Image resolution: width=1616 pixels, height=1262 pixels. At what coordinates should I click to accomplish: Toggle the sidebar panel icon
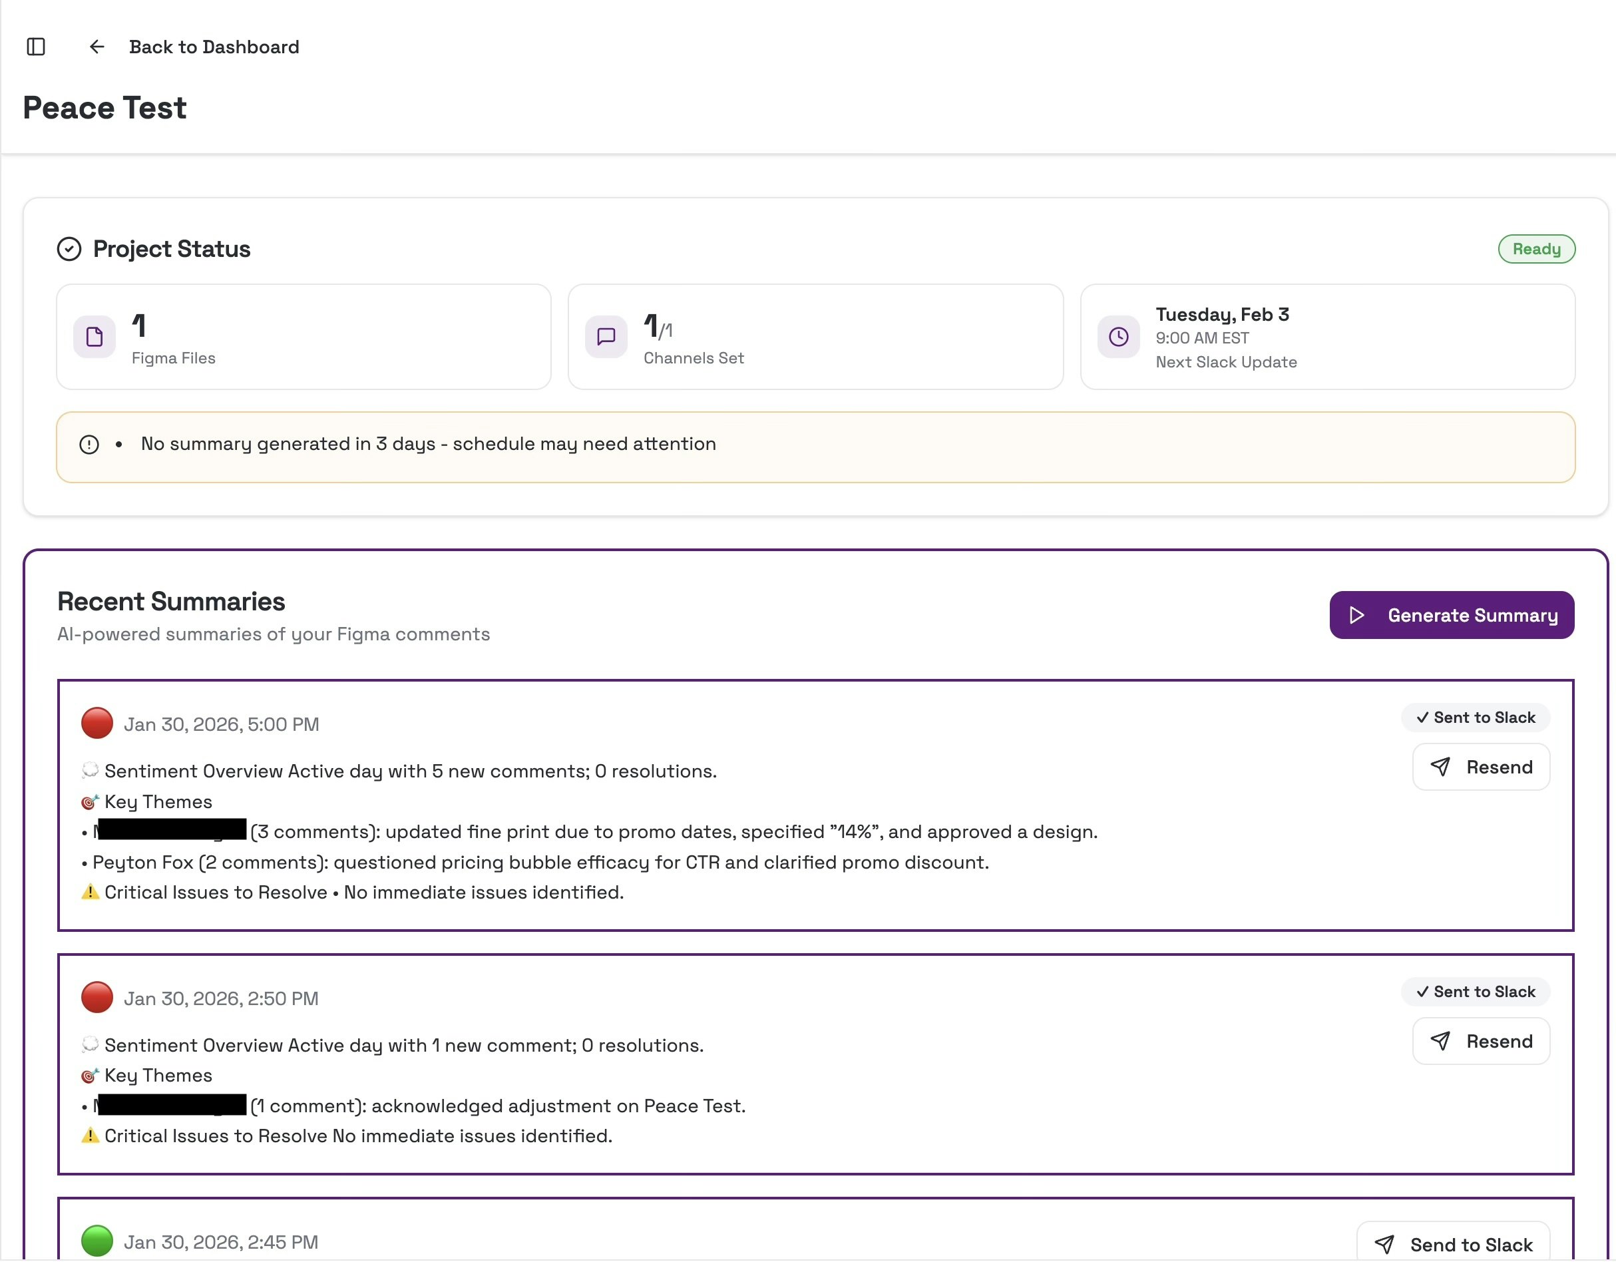tap(35, 47)
